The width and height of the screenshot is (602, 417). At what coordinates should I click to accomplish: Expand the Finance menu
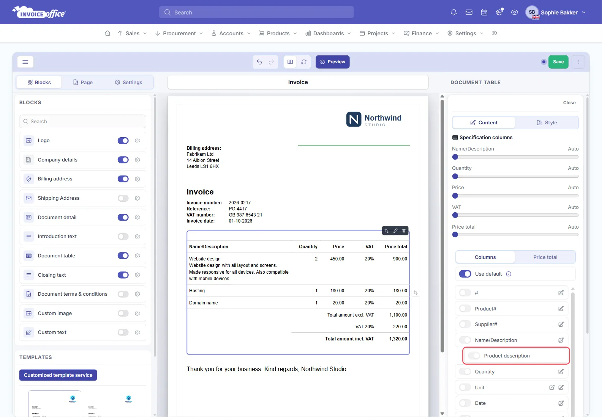(422, 33)
